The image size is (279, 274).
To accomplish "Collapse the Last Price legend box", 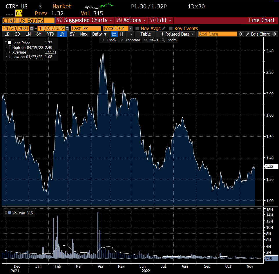I will click(x=6, y=43).
